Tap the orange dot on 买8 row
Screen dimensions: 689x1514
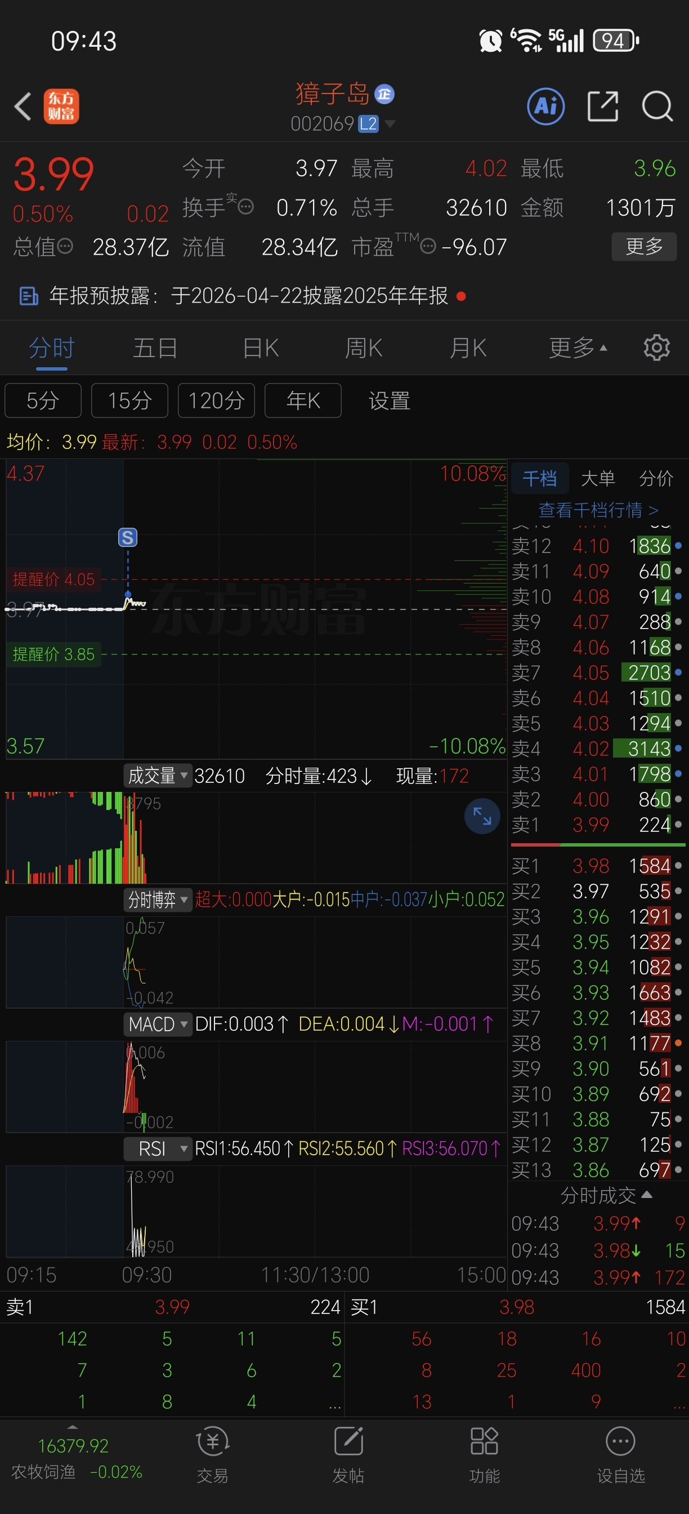[678, 1043]
